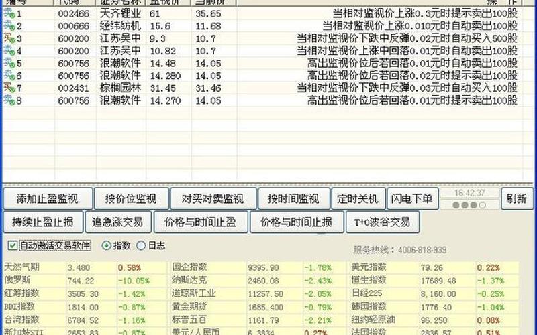The image size is (537, 335).
Task: Select the 指数 radio button
Action: (x=107, y=245)
